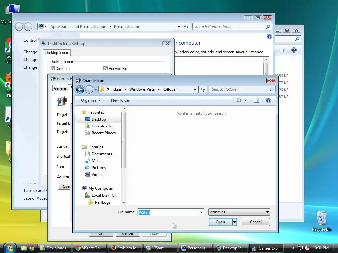Toggle the preview pane in Change Icon dialog

[256, 100]
